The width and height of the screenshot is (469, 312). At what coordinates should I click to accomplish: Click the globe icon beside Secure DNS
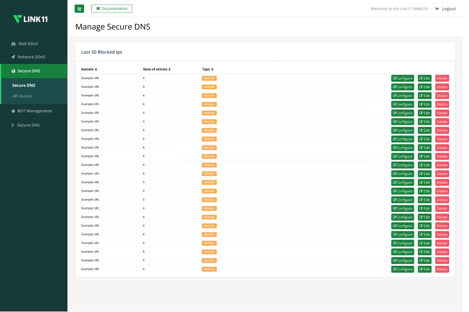13,71
